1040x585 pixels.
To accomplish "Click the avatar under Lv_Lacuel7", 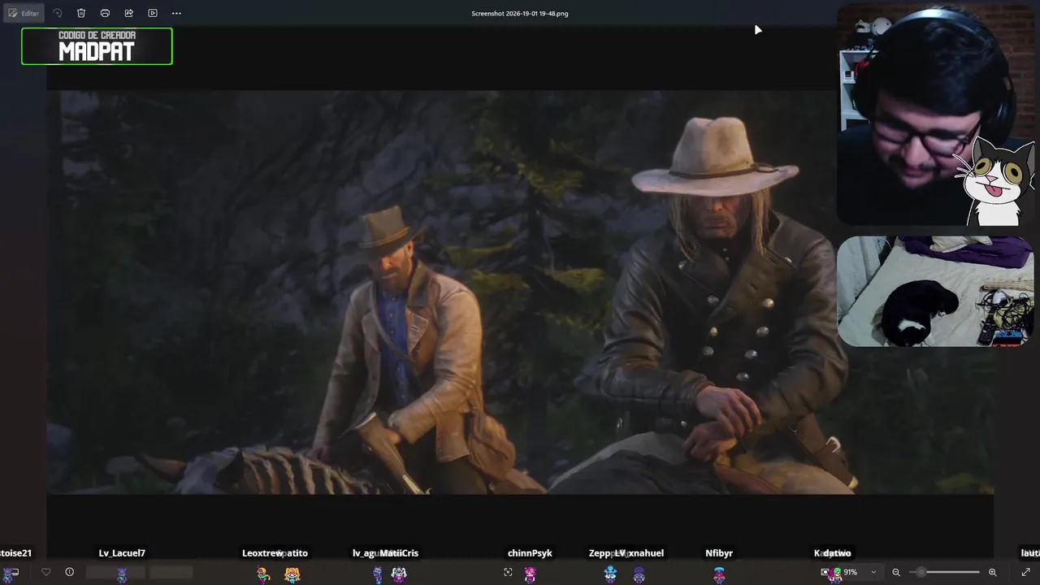I will [x=122, y=574].
